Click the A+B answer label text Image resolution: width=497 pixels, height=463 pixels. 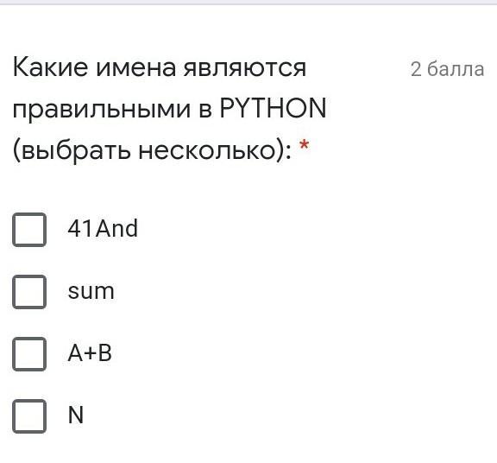(x=90, y=353)
